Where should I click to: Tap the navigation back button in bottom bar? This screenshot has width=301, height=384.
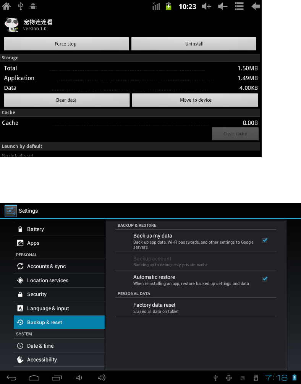tap(11, 377)
